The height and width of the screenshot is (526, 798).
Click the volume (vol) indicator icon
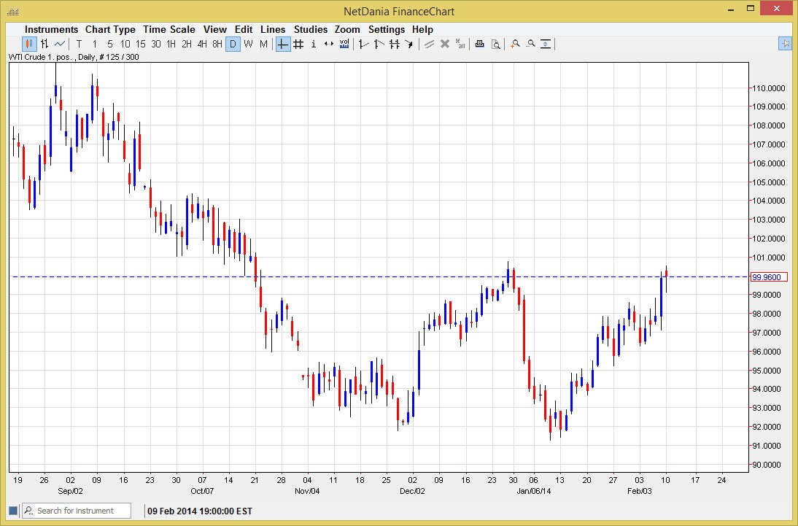pos(344,44)
